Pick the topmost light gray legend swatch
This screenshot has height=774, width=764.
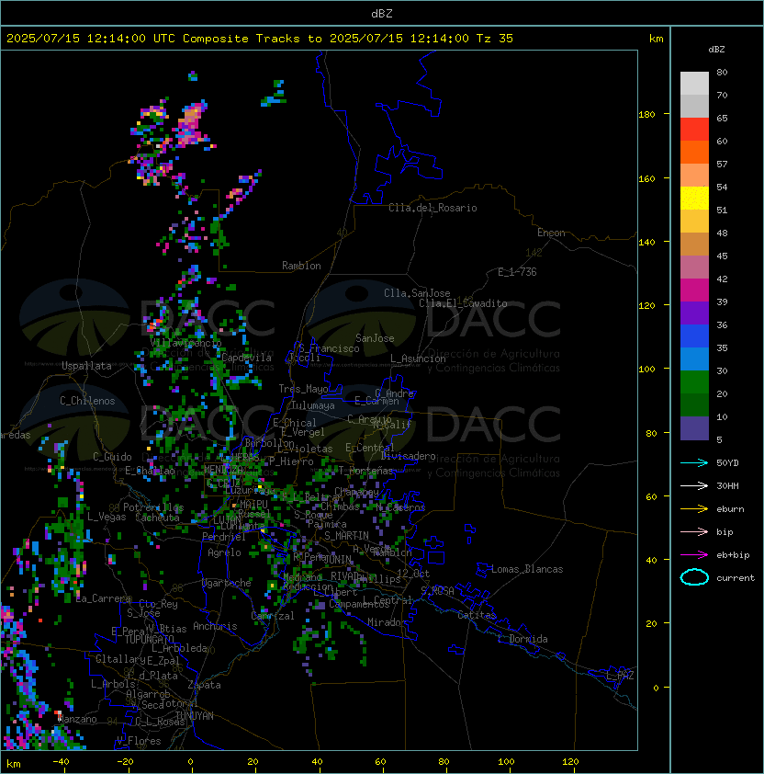click(x=694, y=84)
